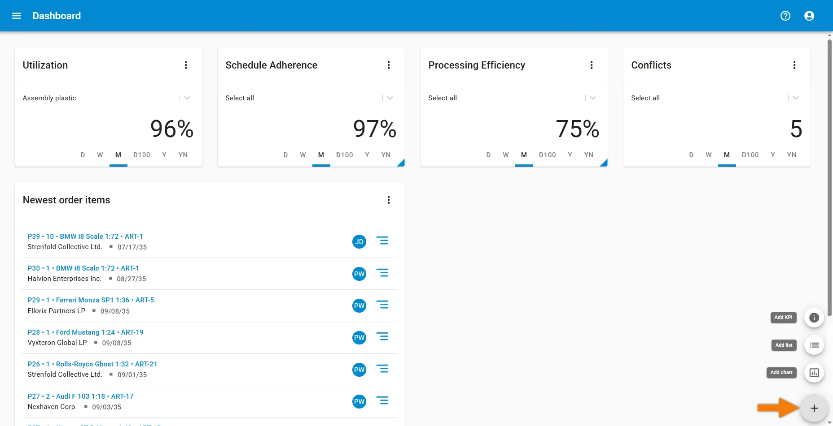
Task: Select the Y tab in Processing Efficiency
Action: [570, 155]
